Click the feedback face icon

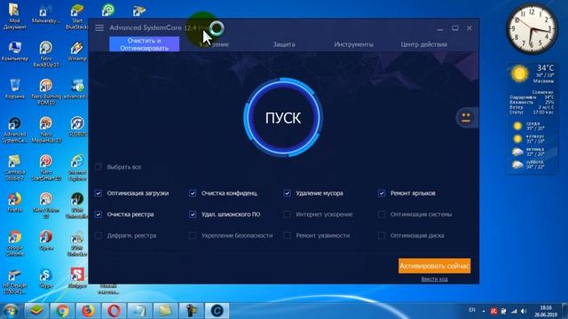466,118
